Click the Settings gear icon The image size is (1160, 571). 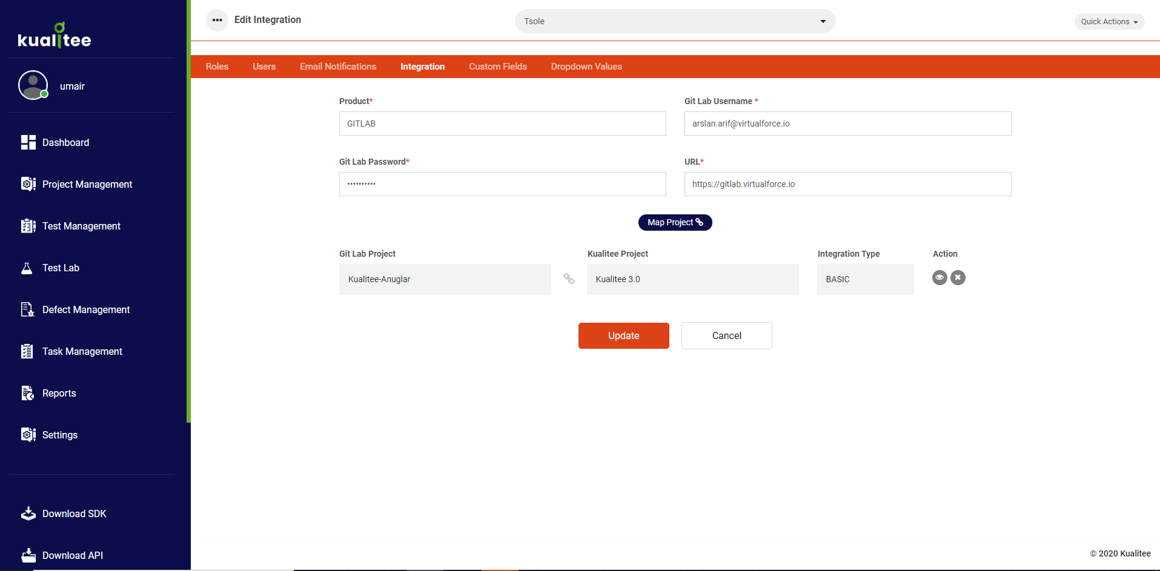28,435
